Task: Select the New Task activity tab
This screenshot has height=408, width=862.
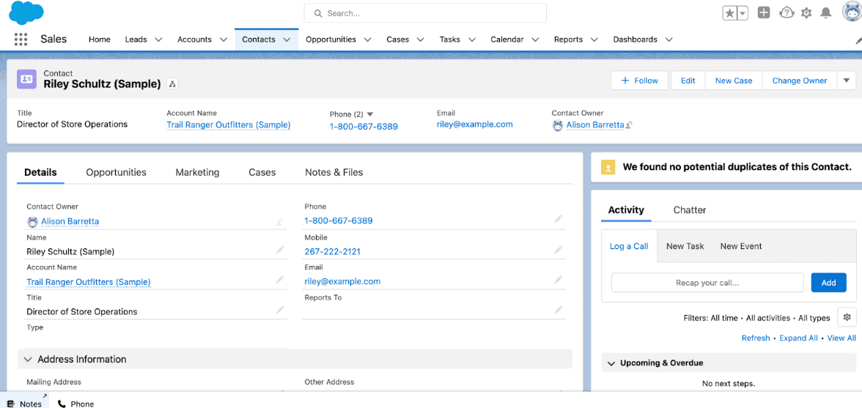Action: click(x=685, y=246)
